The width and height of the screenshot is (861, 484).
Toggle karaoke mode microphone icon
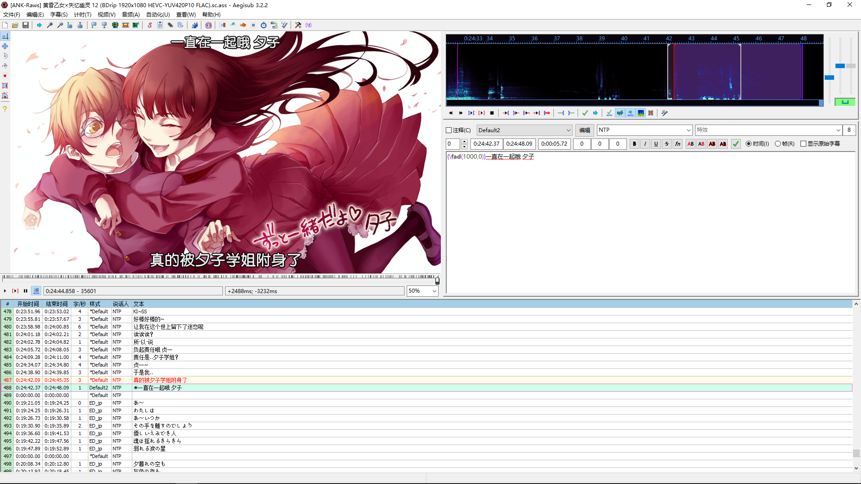[665, 113]
